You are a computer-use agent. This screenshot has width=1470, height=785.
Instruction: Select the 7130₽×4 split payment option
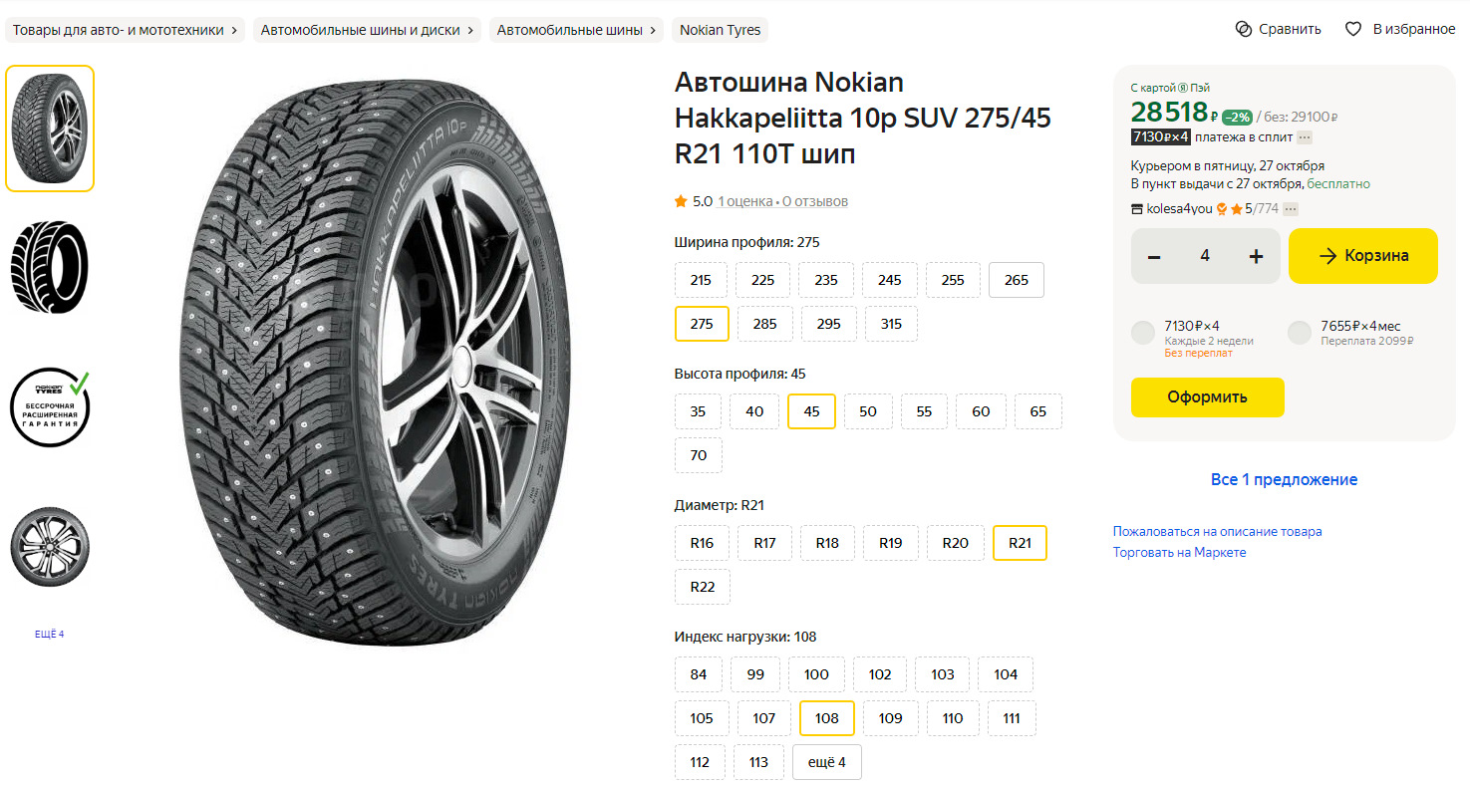click(x=1143, y=333)
